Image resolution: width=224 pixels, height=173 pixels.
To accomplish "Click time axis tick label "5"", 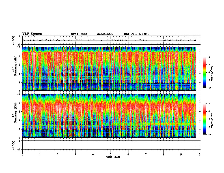I will [111, 154].
